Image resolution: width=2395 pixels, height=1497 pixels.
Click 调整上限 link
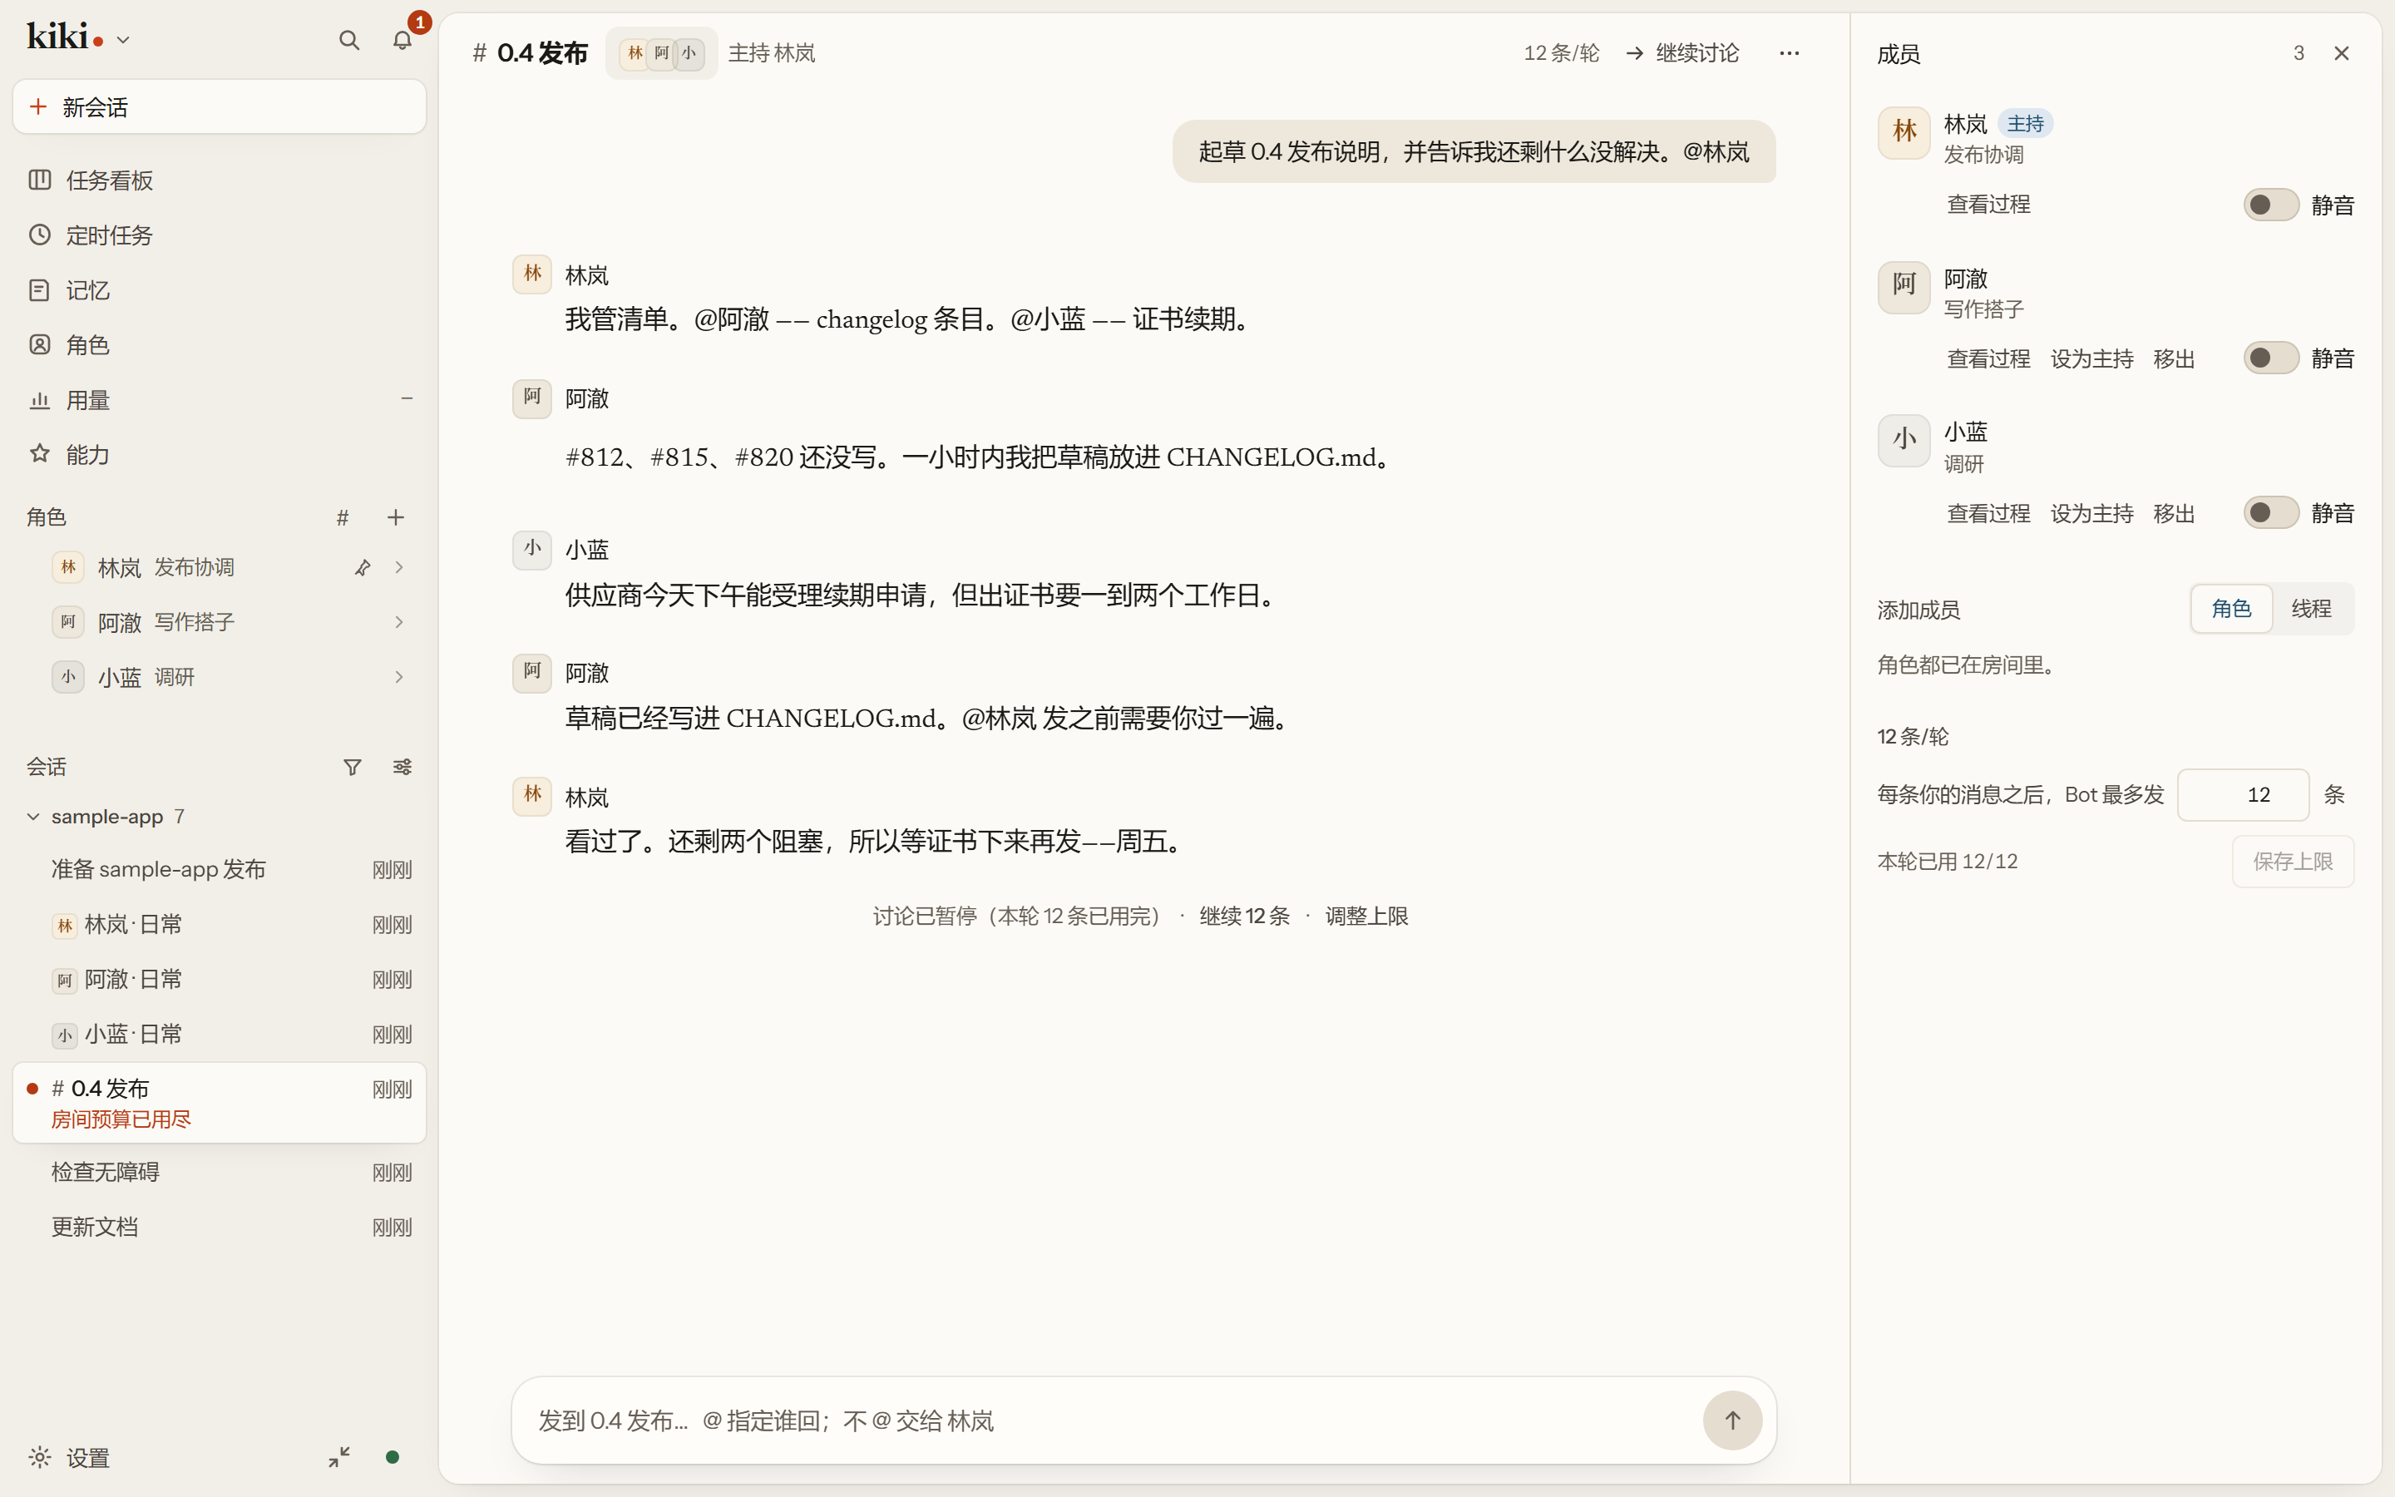1367,916
